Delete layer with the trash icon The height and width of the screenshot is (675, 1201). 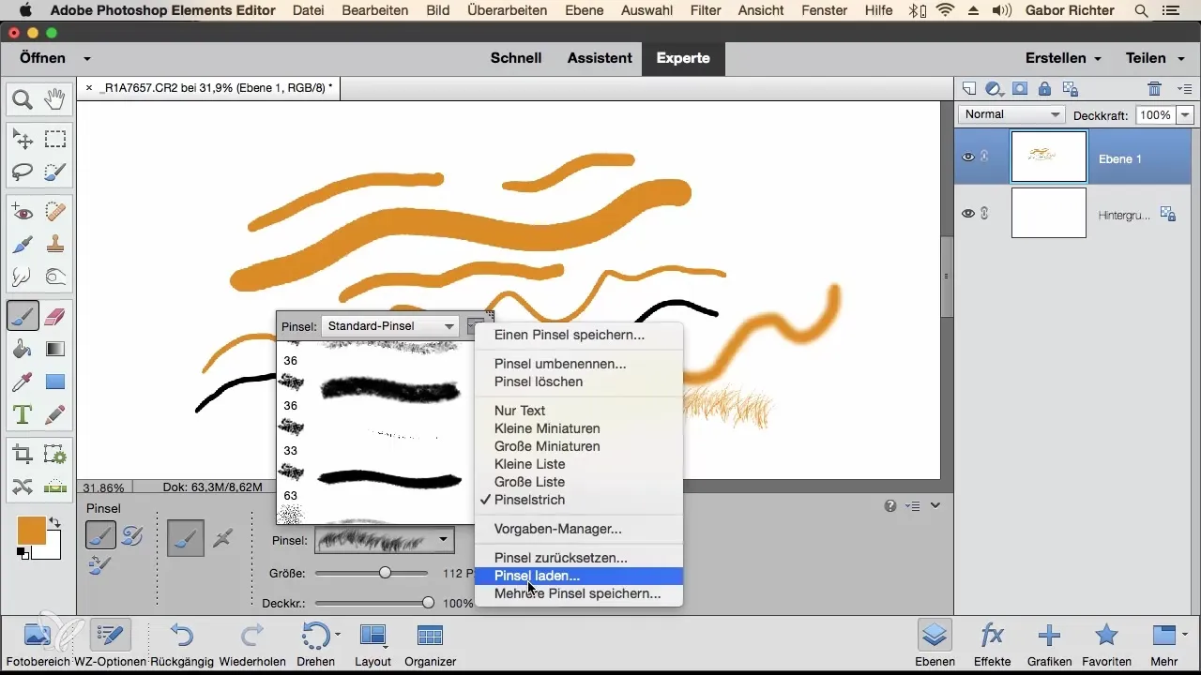(x=1155, y=89)
